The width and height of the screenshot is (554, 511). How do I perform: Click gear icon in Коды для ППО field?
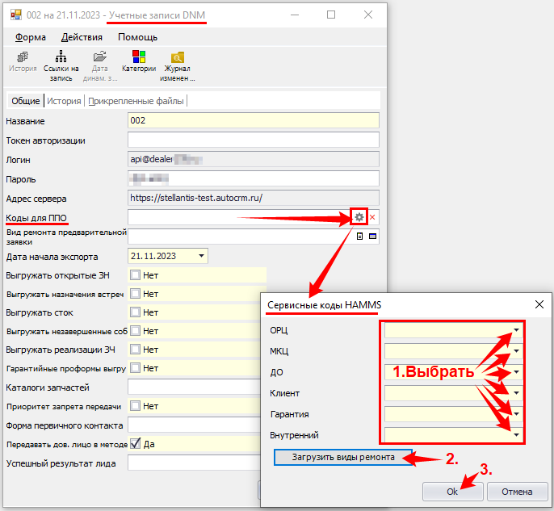(x=359, y=217)
